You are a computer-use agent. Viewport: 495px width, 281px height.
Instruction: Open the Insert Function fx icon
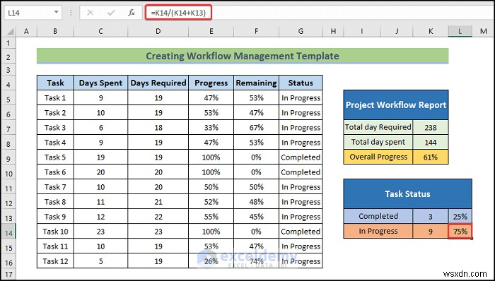[132, 13]
